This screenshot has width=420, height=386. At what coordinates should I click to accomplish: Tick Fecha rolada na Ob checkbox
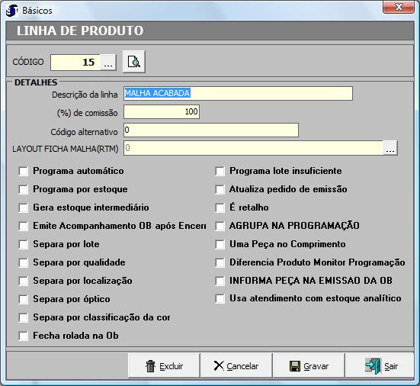24,336
